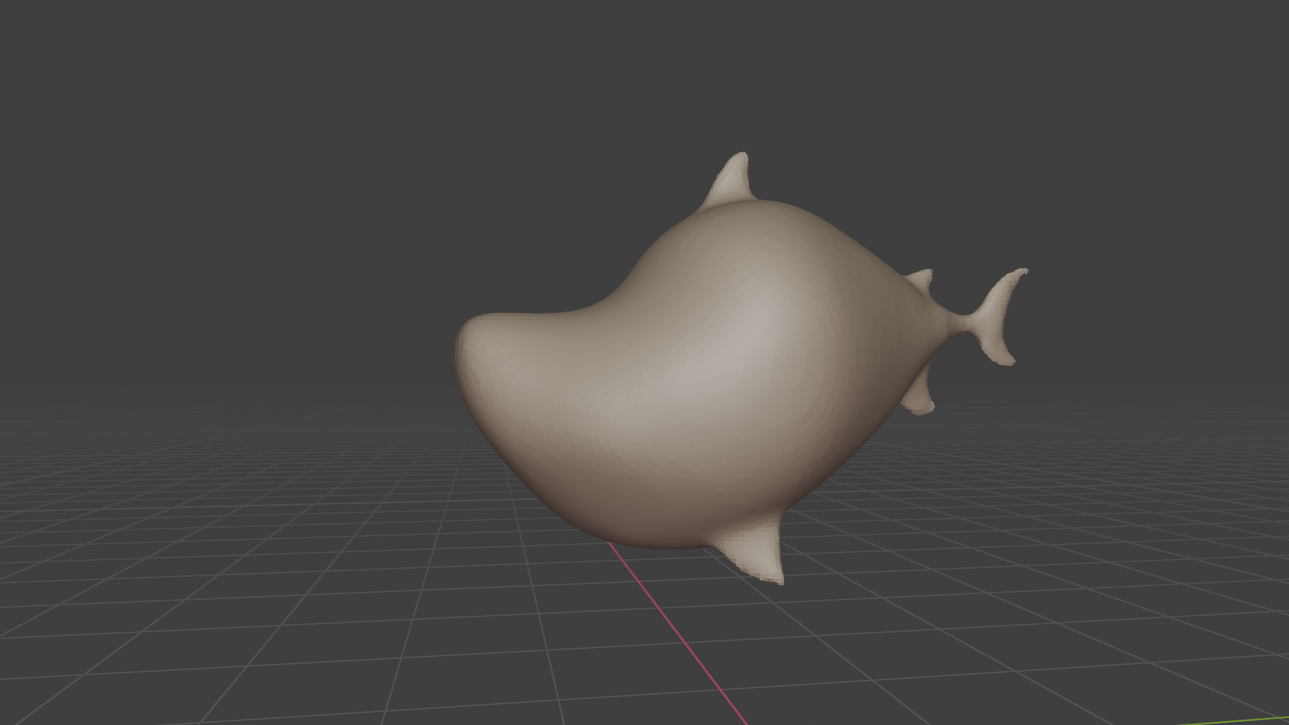Image resolution: width=1289 pixels, height=725 pixels.
Task: Click where the red axis meets the fish
Action: [x=609, y=542]
